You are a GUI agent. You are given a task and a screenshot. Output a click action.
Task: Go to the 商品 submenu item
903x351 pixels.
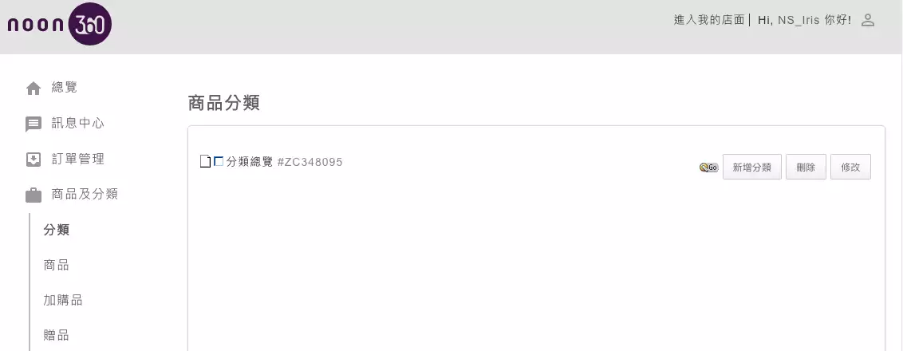pyautogui.click(x=57, y=265)
